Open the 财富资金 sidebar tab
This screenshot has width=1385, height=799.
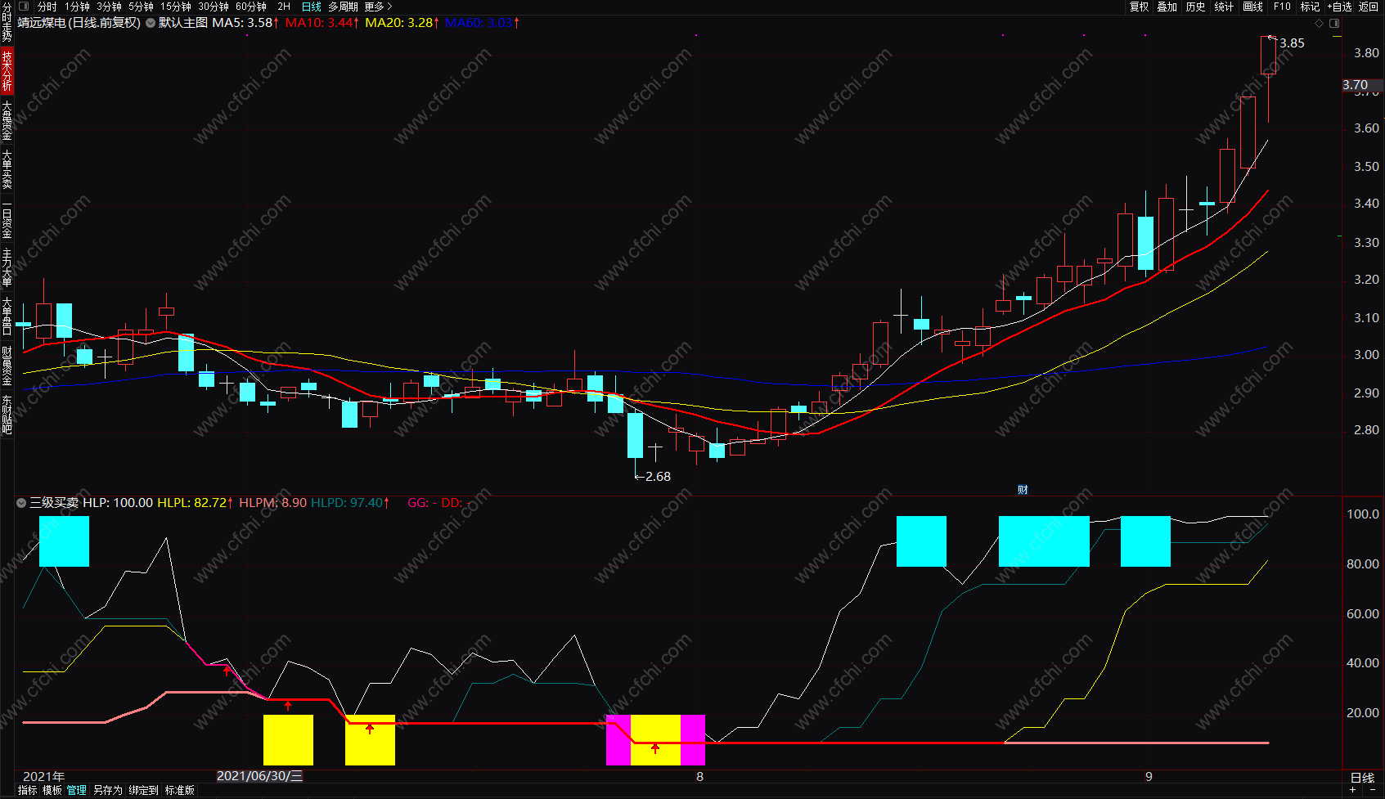(x=7, y=366)
